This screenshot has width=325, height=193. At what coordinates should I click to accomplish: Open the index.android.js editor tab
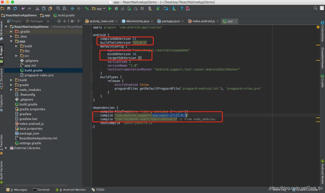pos(203,21)
